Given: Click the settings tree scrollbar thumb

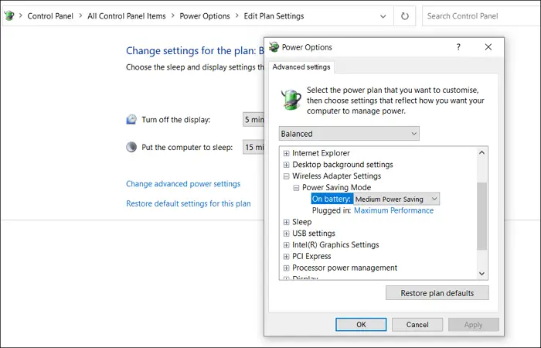Looking at the screenshot, I should (x=481, y=216).
